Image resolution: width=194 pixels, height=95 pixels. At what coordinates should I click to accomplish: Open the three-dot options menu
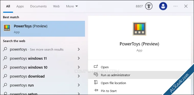point(175,6)
